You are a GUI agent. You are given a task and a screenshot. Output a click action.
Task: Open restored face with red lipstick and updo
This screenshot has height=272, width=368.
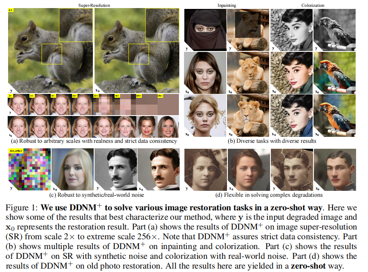[x=147, y=127]
